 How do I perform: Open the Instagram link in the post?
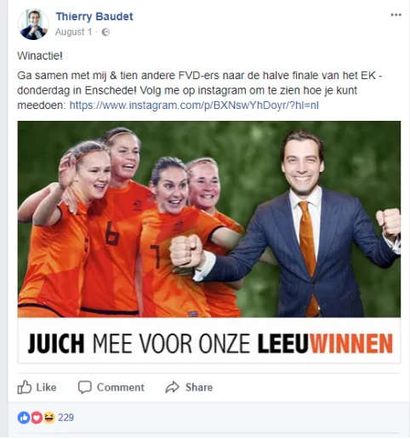tap(194, 105)
